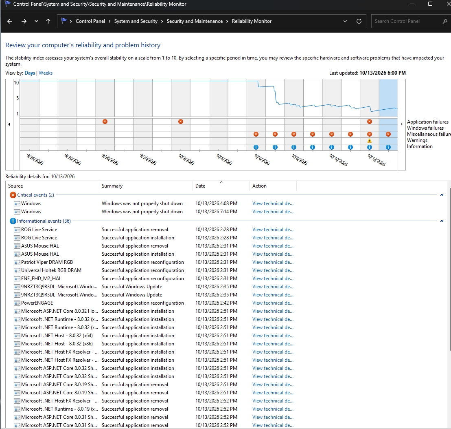This screenshot has height=429, width=451.
Task: Select information icon on 10/6/2026 column
Action: [x=256, y=147]
